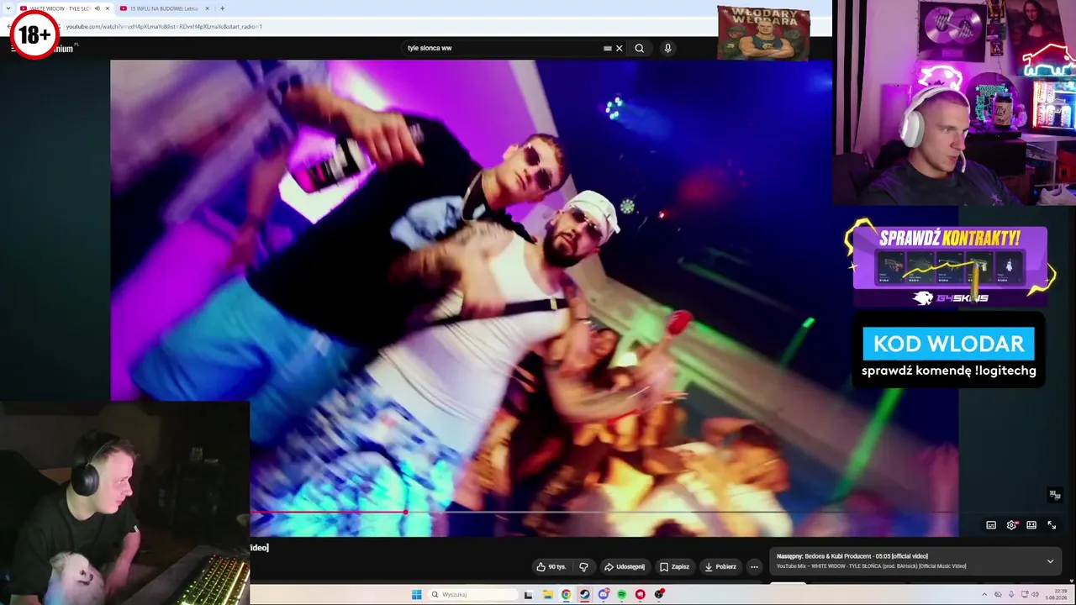
Task: Close the 15 INFLU NA BUDOWIE tab
Action: click(x=207, y=8)
